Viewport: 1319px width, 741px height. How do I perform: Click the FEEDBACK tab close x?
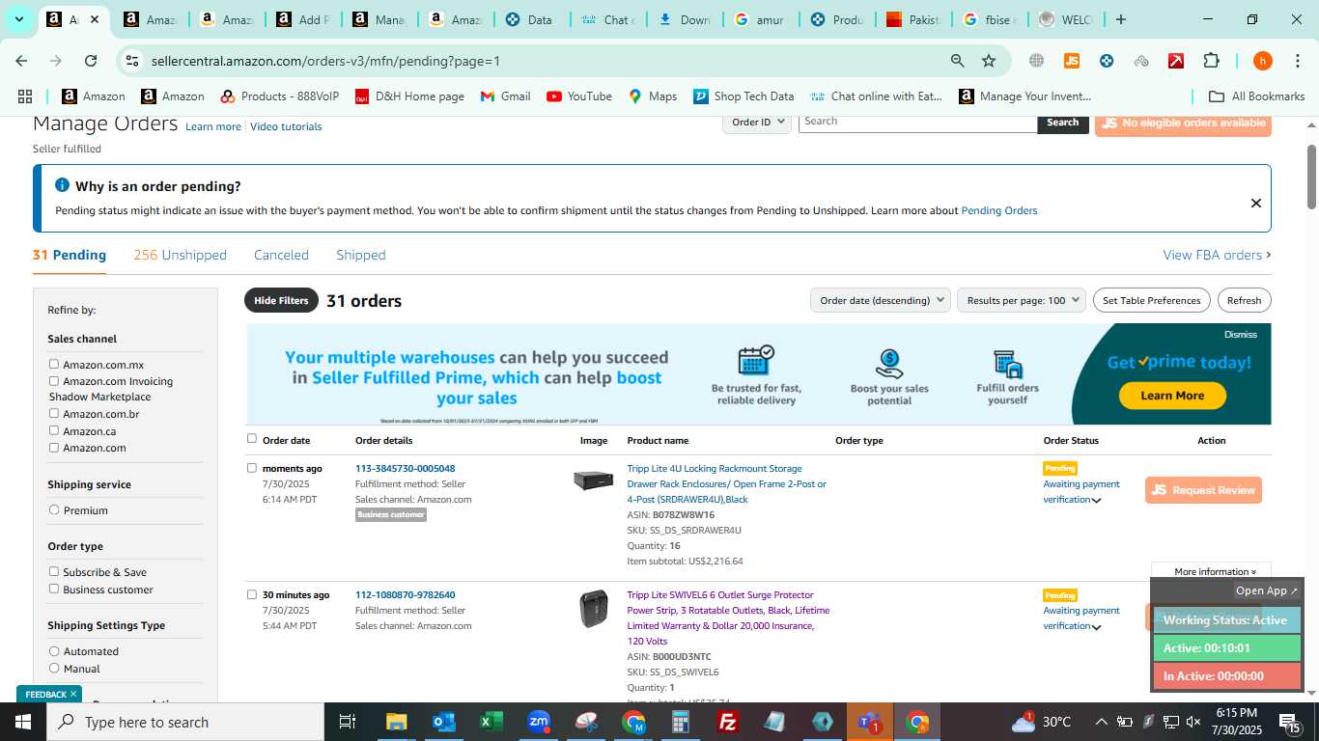(x=73, y=694)
